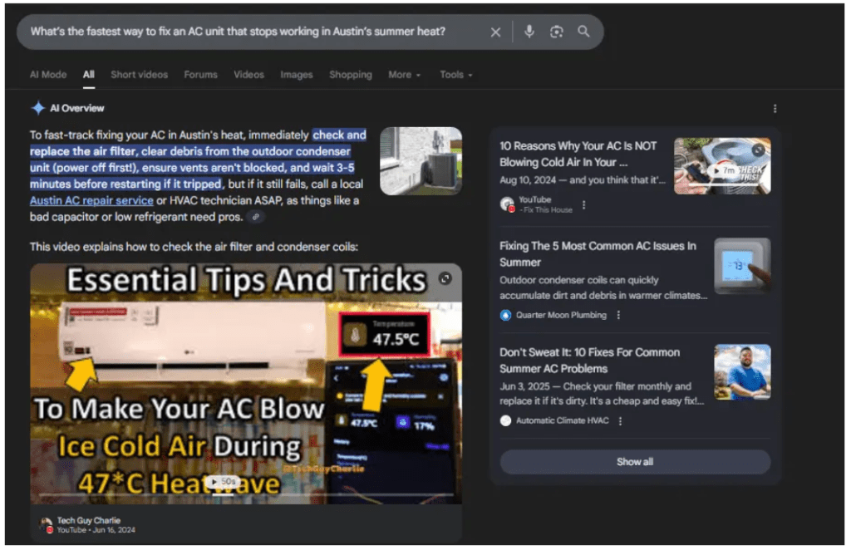Click the magnifying glass search icon
The image size is (851, 550).
click(583, 32)
